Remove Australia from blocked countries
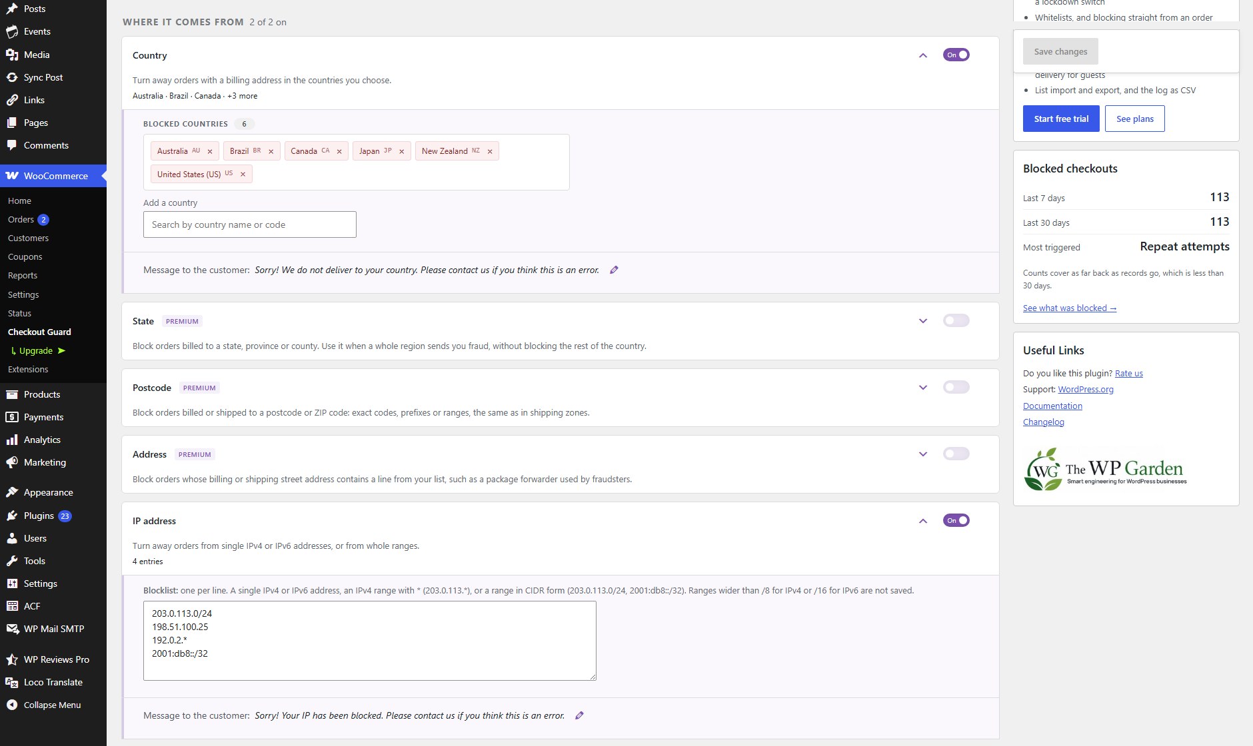This screenshot has height=746, width=1253. pos(210,151)
